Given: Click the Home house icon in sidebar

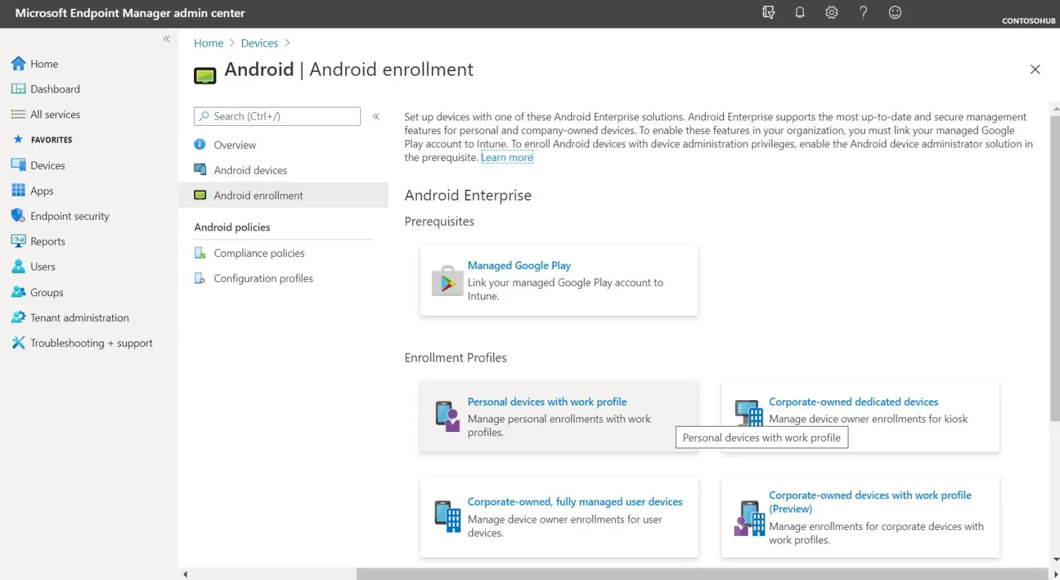Looking at the screenshot, I should point(18,64).
